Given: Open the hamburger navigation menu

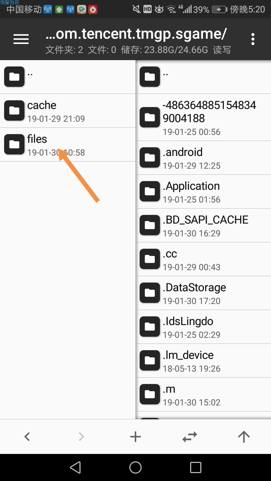Looking at the screenshot, I should click(21, 39).
